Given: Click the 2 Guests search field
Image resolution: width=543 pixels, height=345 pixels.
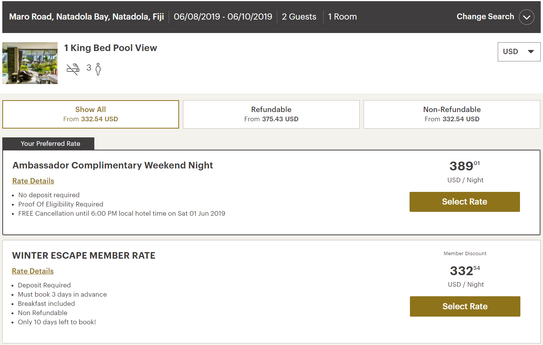Looking at the screenshot, I should [x=299, y=17].
